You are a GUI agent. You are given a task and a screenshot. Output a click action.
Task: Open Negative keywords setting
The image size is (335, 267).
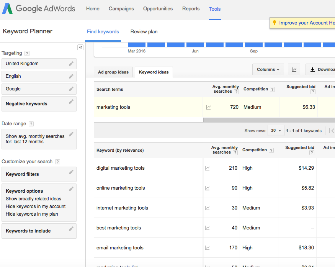tap(39, 104)
